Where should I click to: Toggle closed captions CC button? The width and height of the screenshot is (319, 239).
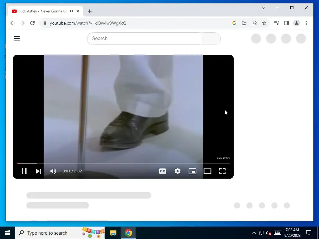point(163,171)
